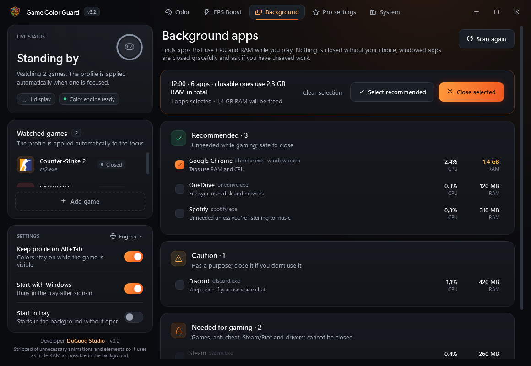Screen dimensions: 531x366
Task: Click the Scan again button
Action: (486, 39)
